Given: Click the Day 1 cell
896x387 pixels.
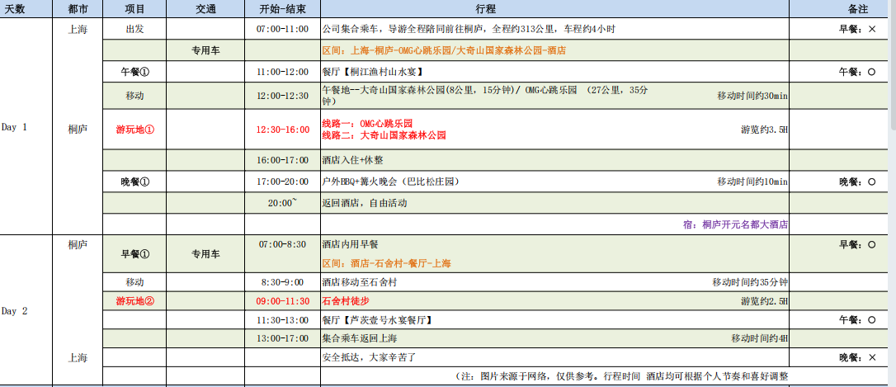Looking at the screenshot, I should (15, 127).
